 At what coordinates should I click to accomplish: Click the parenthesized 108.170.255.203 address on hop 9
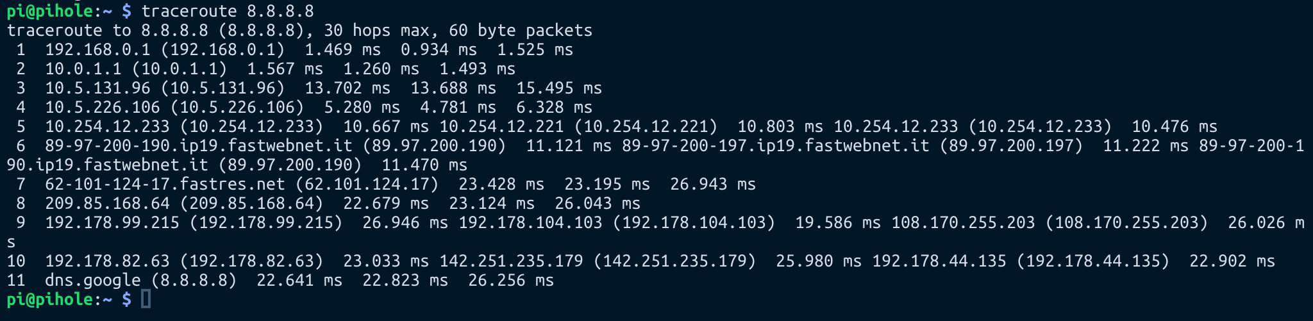click(x=1126, y=222)
